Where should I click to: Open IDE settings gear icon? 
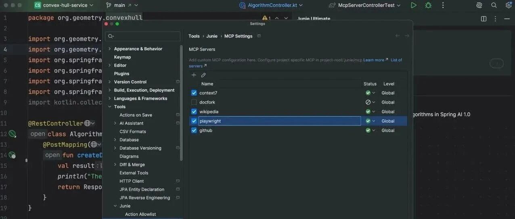(x=509, y=5)
